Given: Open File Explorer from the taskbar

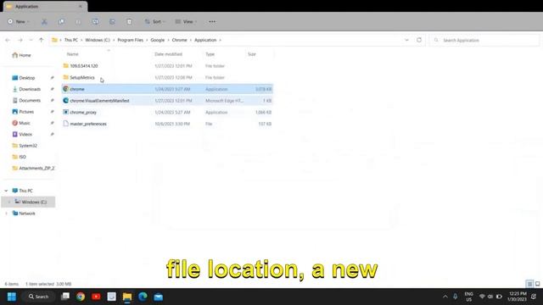Looking at the screenshot, I should coord(127,297).
